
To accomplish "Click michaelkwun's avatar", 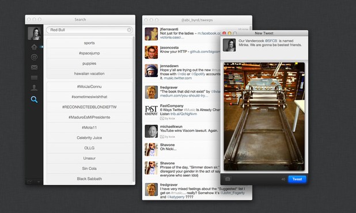I will click(151, 131).
